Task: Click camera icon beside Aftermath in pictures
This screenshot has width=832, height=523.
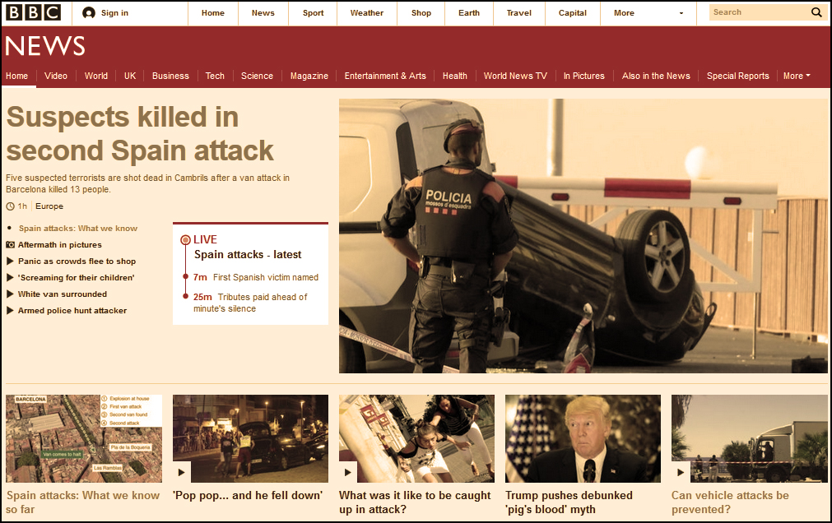Action: 10,245
